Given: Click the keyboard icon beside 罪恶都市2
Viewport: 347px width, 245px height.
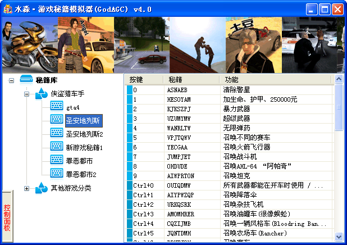Looking at the screenshot, I should (x=57, y=174).
